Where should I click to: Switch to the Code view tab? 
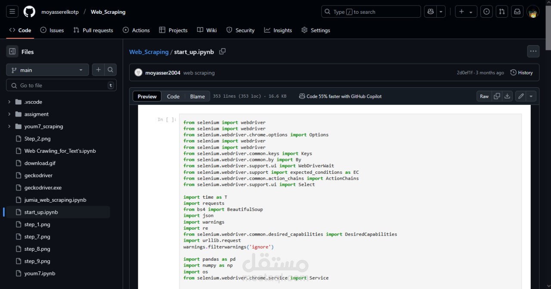pos(173,96)
